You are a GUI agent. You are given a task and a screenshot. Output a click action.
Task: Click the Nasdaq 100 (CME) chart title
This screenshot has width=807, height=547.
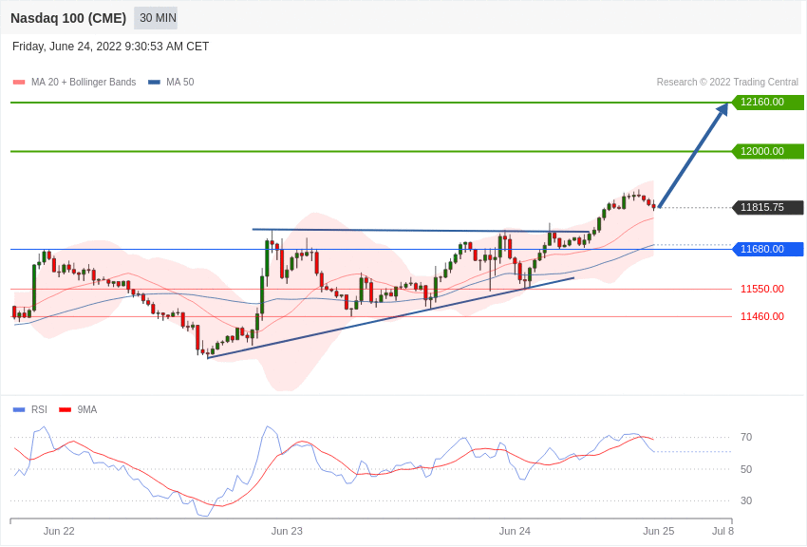coord(68,18)
